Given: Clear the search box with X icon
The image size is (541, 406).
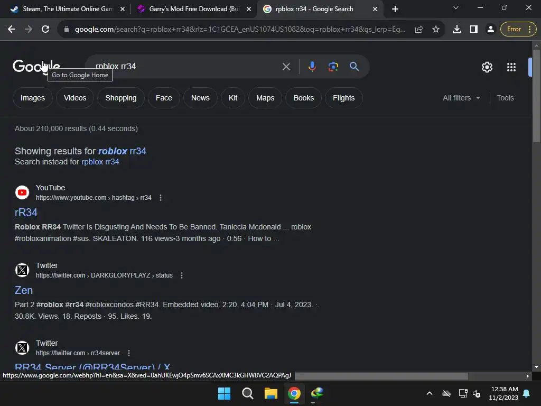Looking at the screenshot, I should (x=286, y=67).
